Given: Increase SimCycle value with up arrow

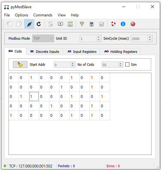Looking at the screenshot, I should (150, 37).
